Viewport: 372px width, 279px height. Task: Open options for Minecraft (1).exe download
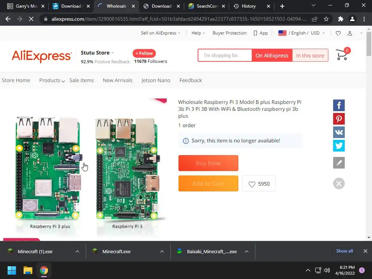pos(77,251)
